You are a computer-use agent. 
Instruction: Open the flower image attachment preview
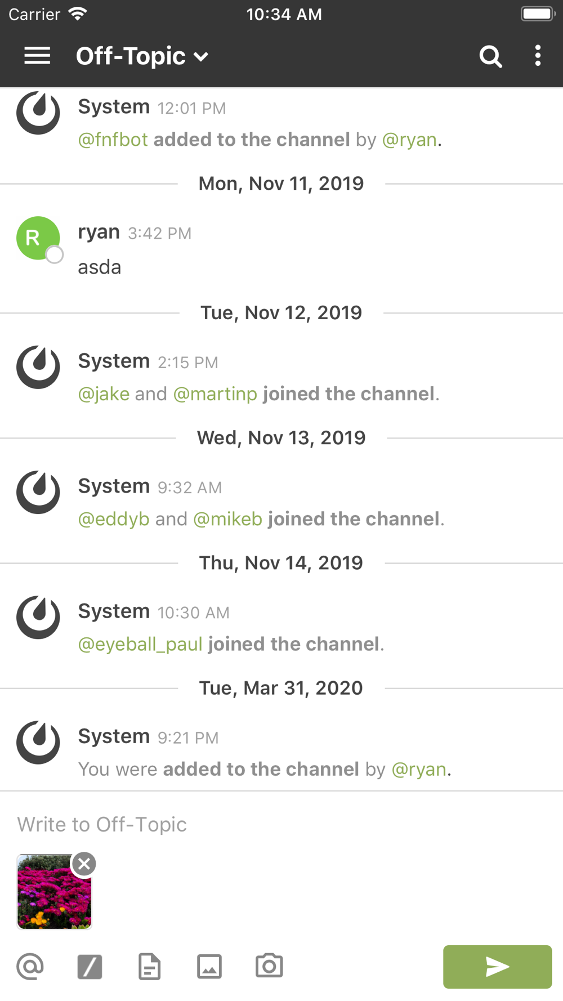point(54,892)
